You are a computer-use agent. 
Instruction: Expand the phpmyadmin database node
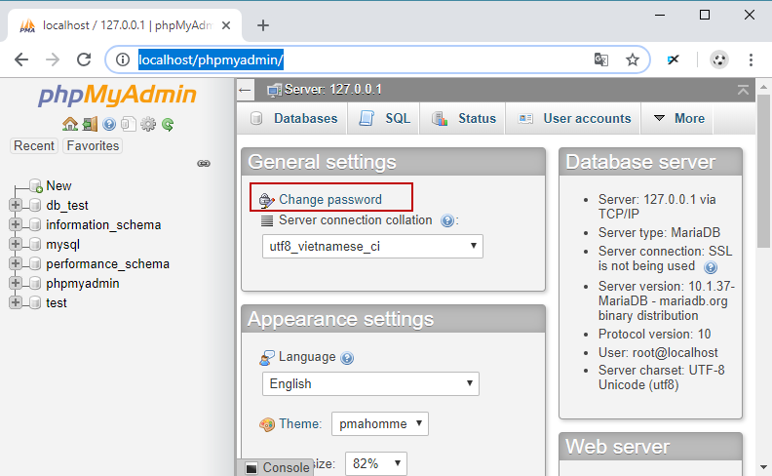(16, 283)
